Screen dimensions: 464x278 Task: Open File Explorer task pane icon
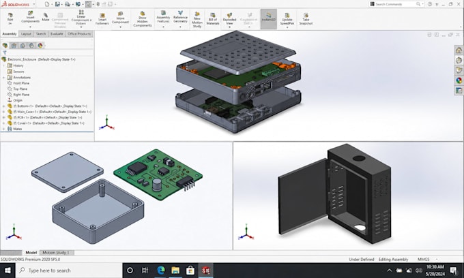459,70
